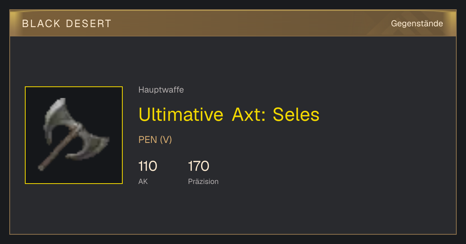The image size is (466, 244).
Task: Click the wooden handle end of the axe
Action: tap(43, 166)
